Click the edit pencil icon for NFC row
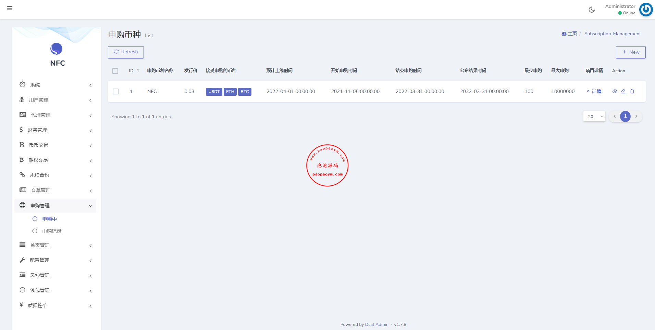Screen dimensions: 655x330 coord(623,91)
